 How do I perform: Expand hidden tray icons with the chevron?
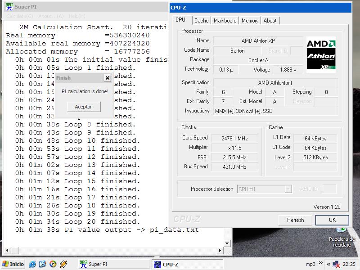(328, 264)
